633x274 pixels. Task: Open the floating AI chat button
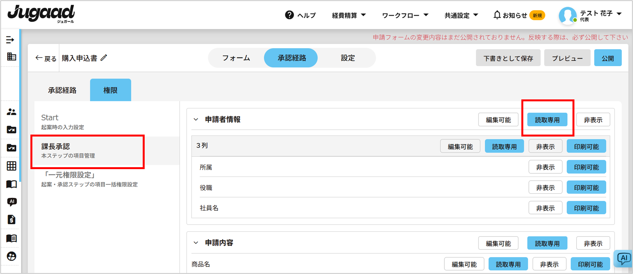(x=623, y=258)
